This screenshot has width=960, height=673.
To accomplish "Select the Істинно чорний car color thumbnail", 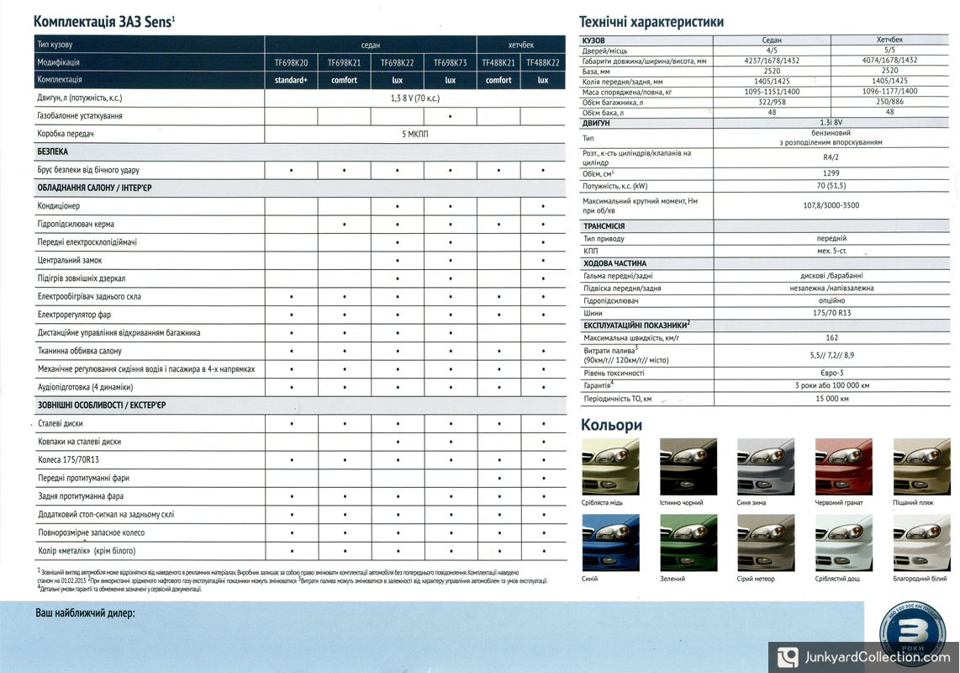I will (x=688, y=468).
